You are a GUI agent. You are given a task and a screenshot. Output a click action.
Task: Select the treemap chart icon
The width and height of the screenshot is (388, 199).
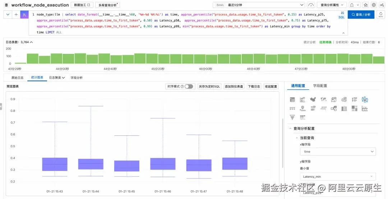(x=355, y=108)
